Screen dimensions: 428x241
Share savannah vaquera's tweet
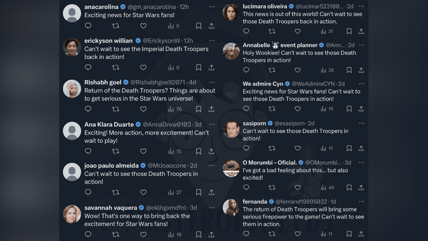click(211, 235)
